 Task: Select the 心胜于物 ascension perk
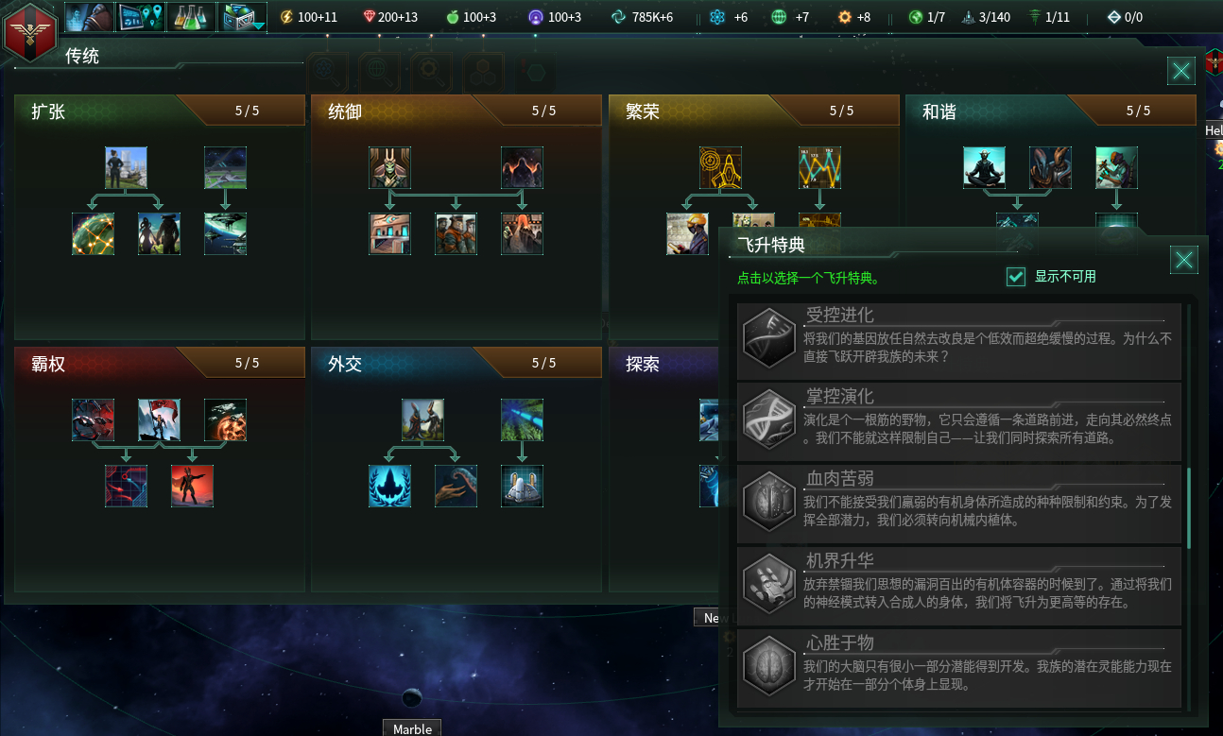(959, 668)
